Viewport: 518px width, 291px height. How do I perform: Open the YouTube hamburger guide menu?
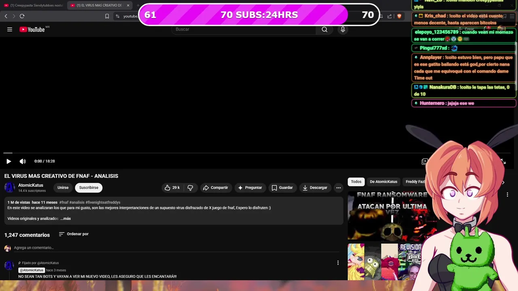10,29
